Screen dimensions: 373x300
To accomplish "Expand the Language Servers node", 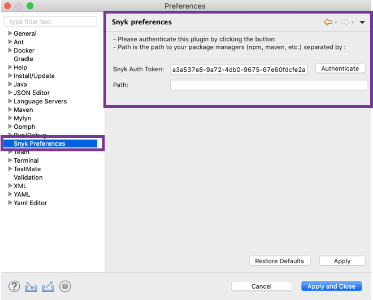I will 10,101.
